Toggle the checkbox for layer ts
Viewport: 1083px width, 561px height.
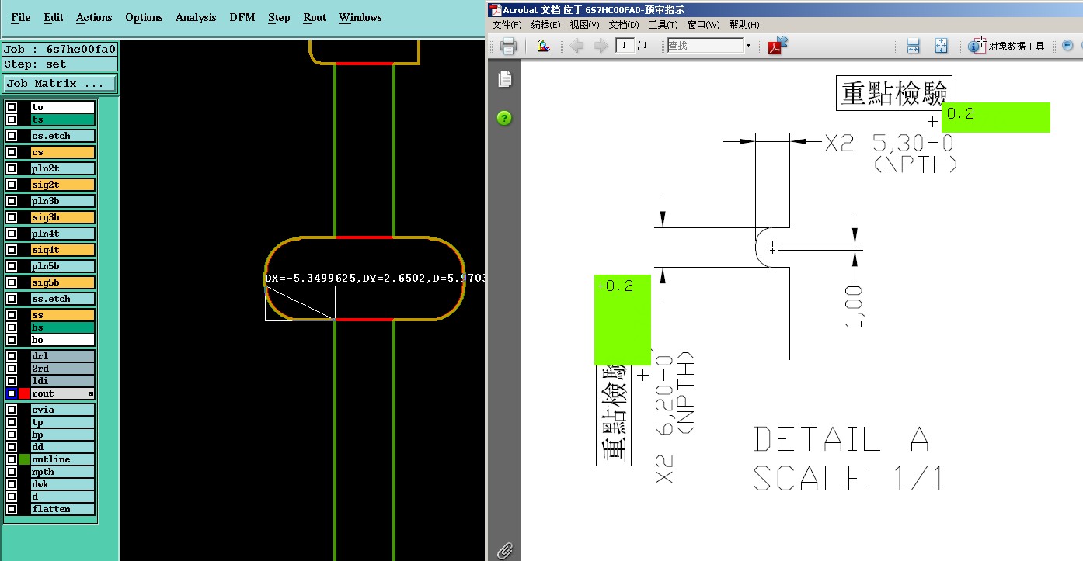point(12,119)
